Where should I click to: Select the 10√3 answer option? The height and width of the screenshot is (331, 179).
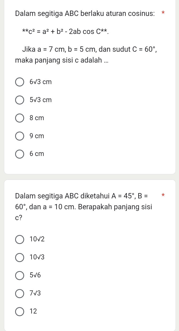pos(20,258)
